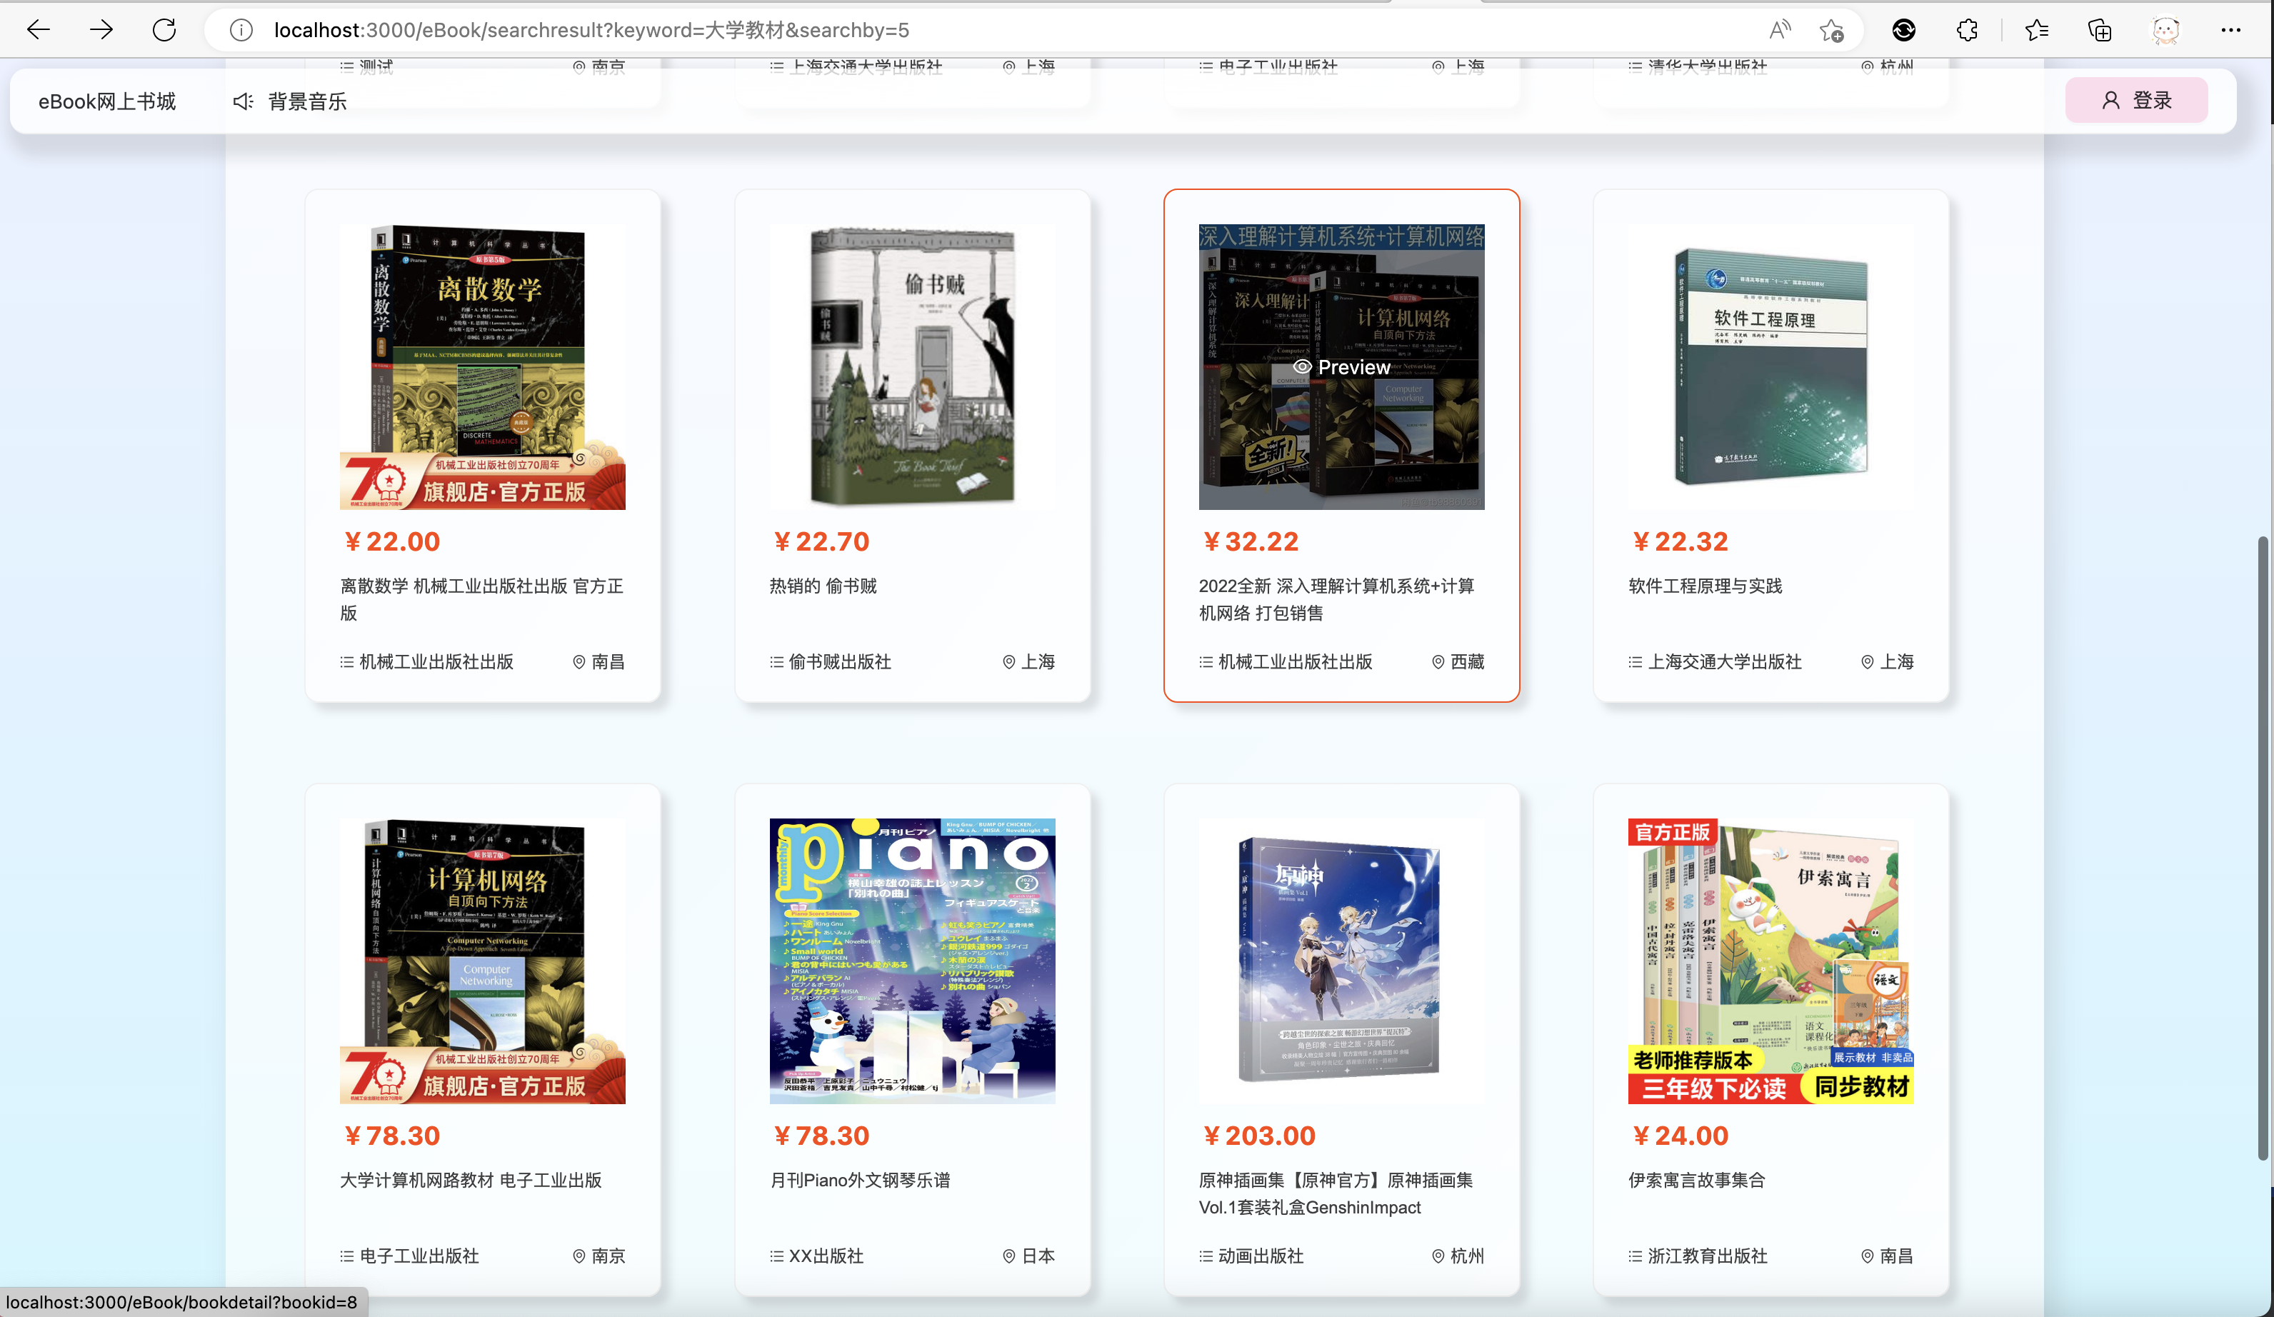Open the read aloud icon
Screen dimensions: 2274x1317
pos(1780,30)
